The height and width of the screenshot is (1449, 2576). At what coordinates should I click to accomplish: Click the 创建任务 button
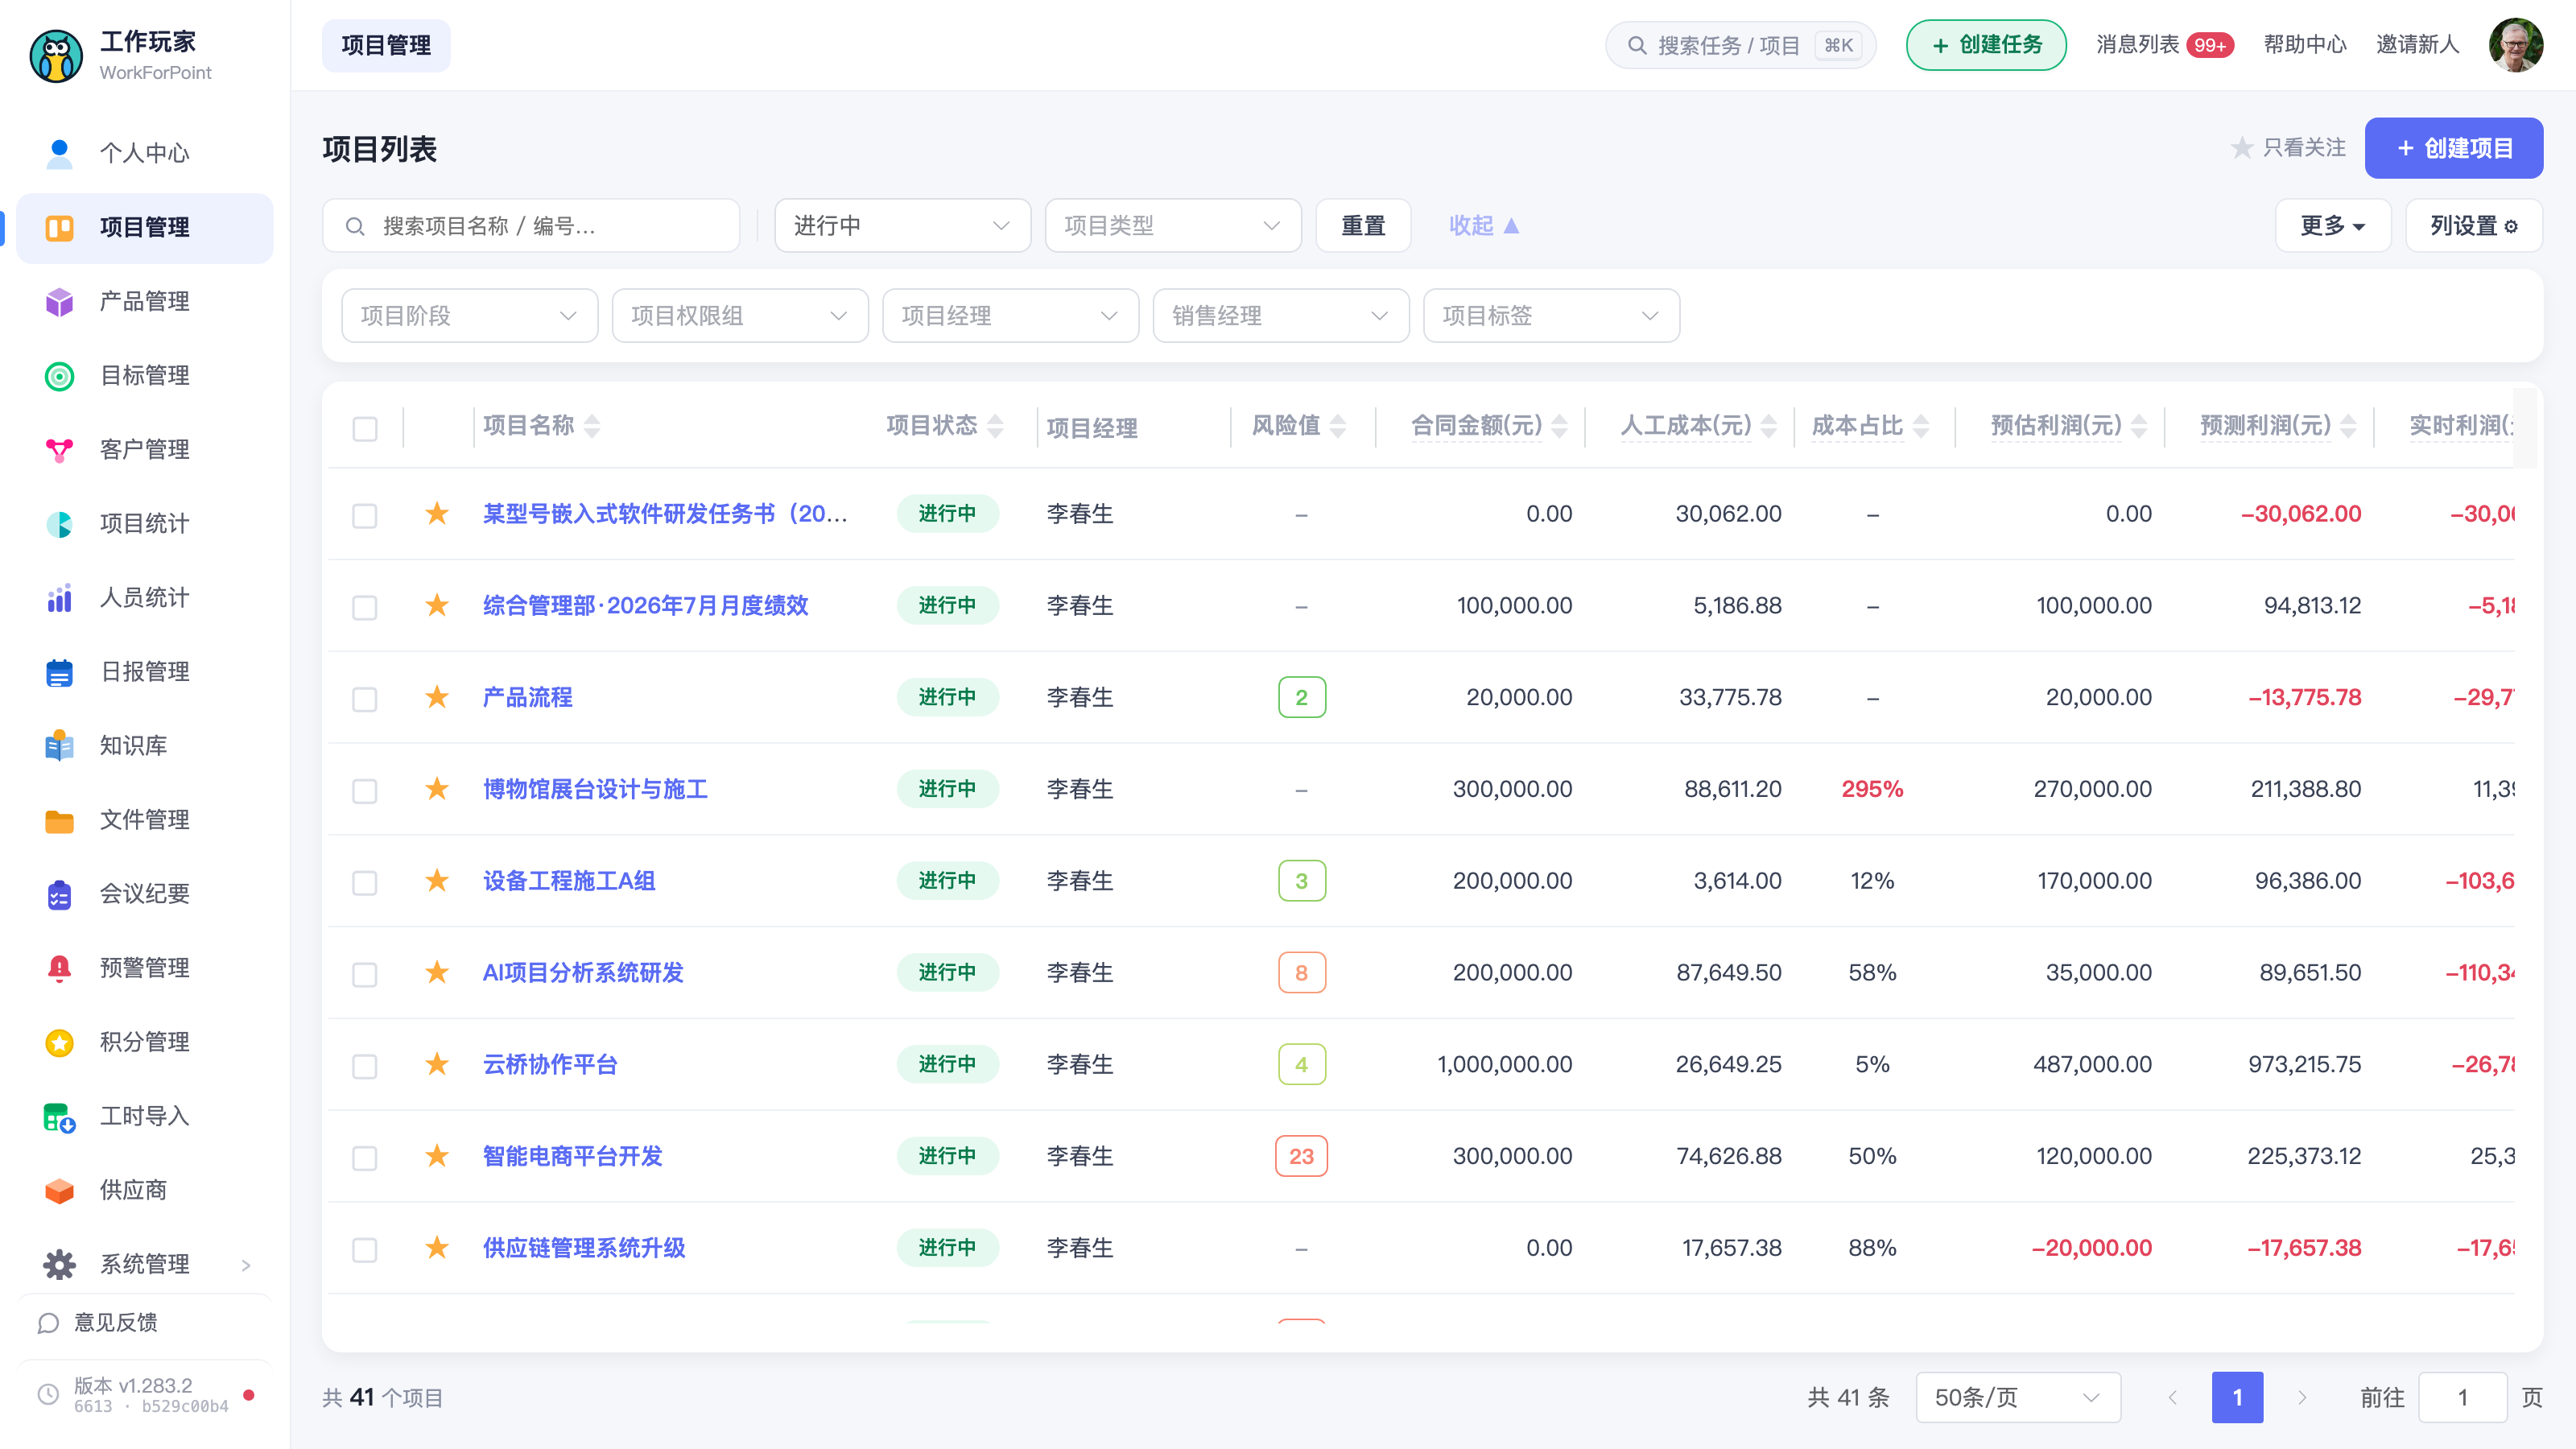point(1986,45)
